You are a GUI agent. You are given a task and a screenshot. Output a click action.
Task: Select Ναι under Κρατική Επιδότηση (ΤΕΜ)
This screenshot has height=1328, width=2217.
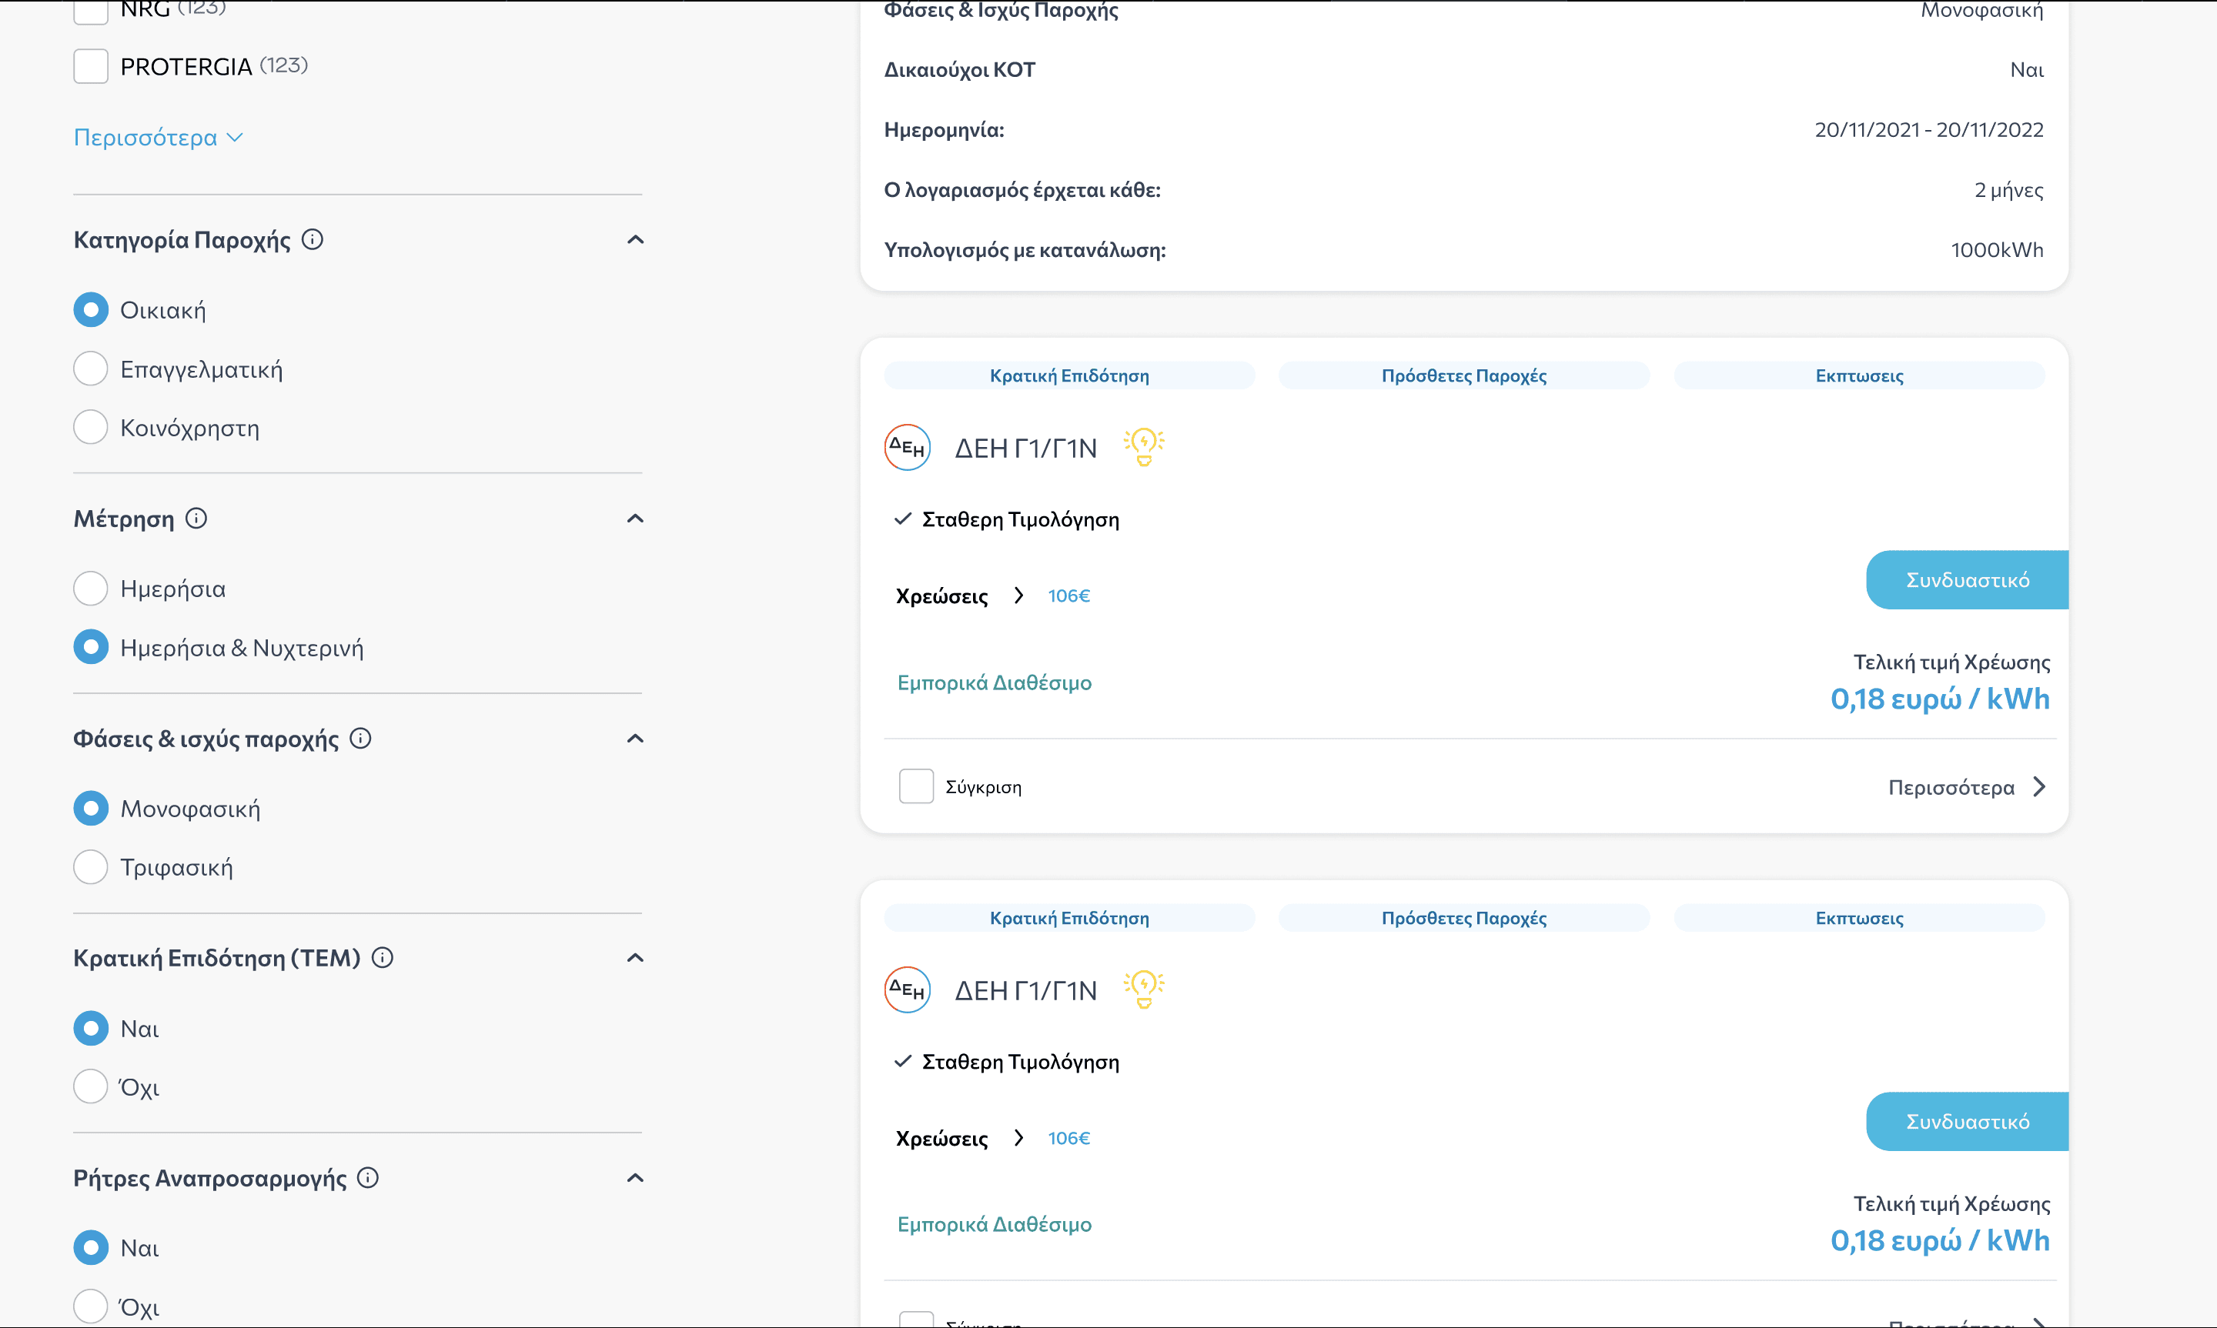90,1028
